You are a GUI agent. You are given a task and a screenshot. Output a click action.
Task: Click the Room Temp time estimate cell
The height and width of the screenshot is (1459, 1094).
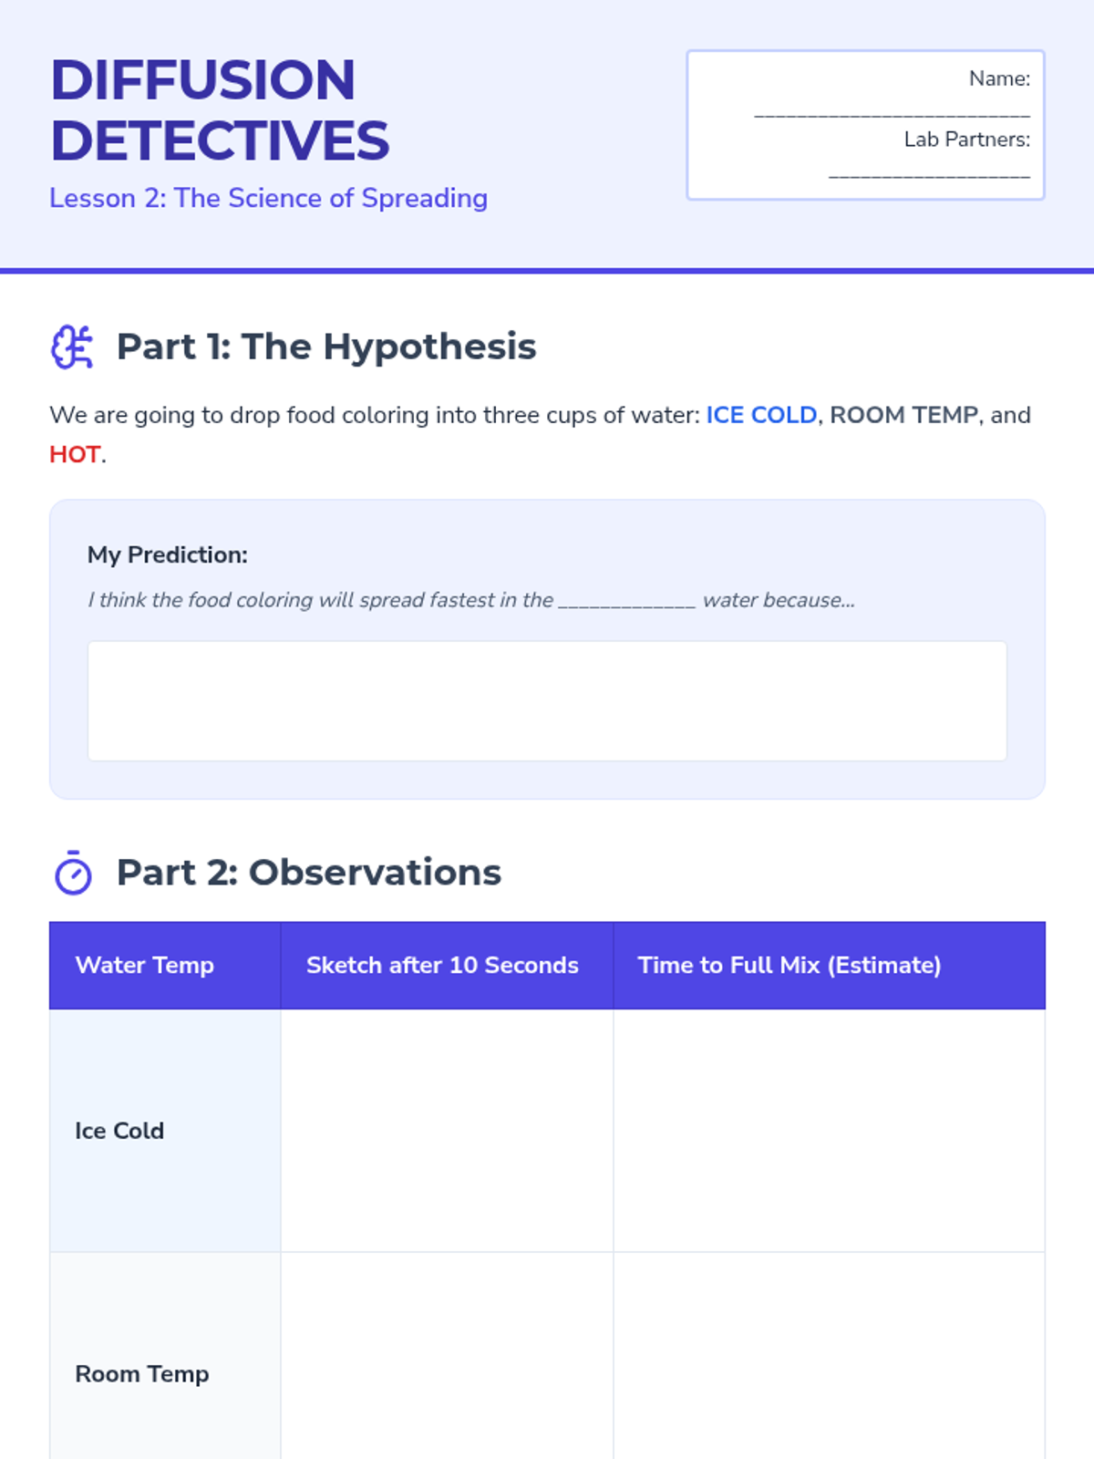click(x=829, y=1356)
